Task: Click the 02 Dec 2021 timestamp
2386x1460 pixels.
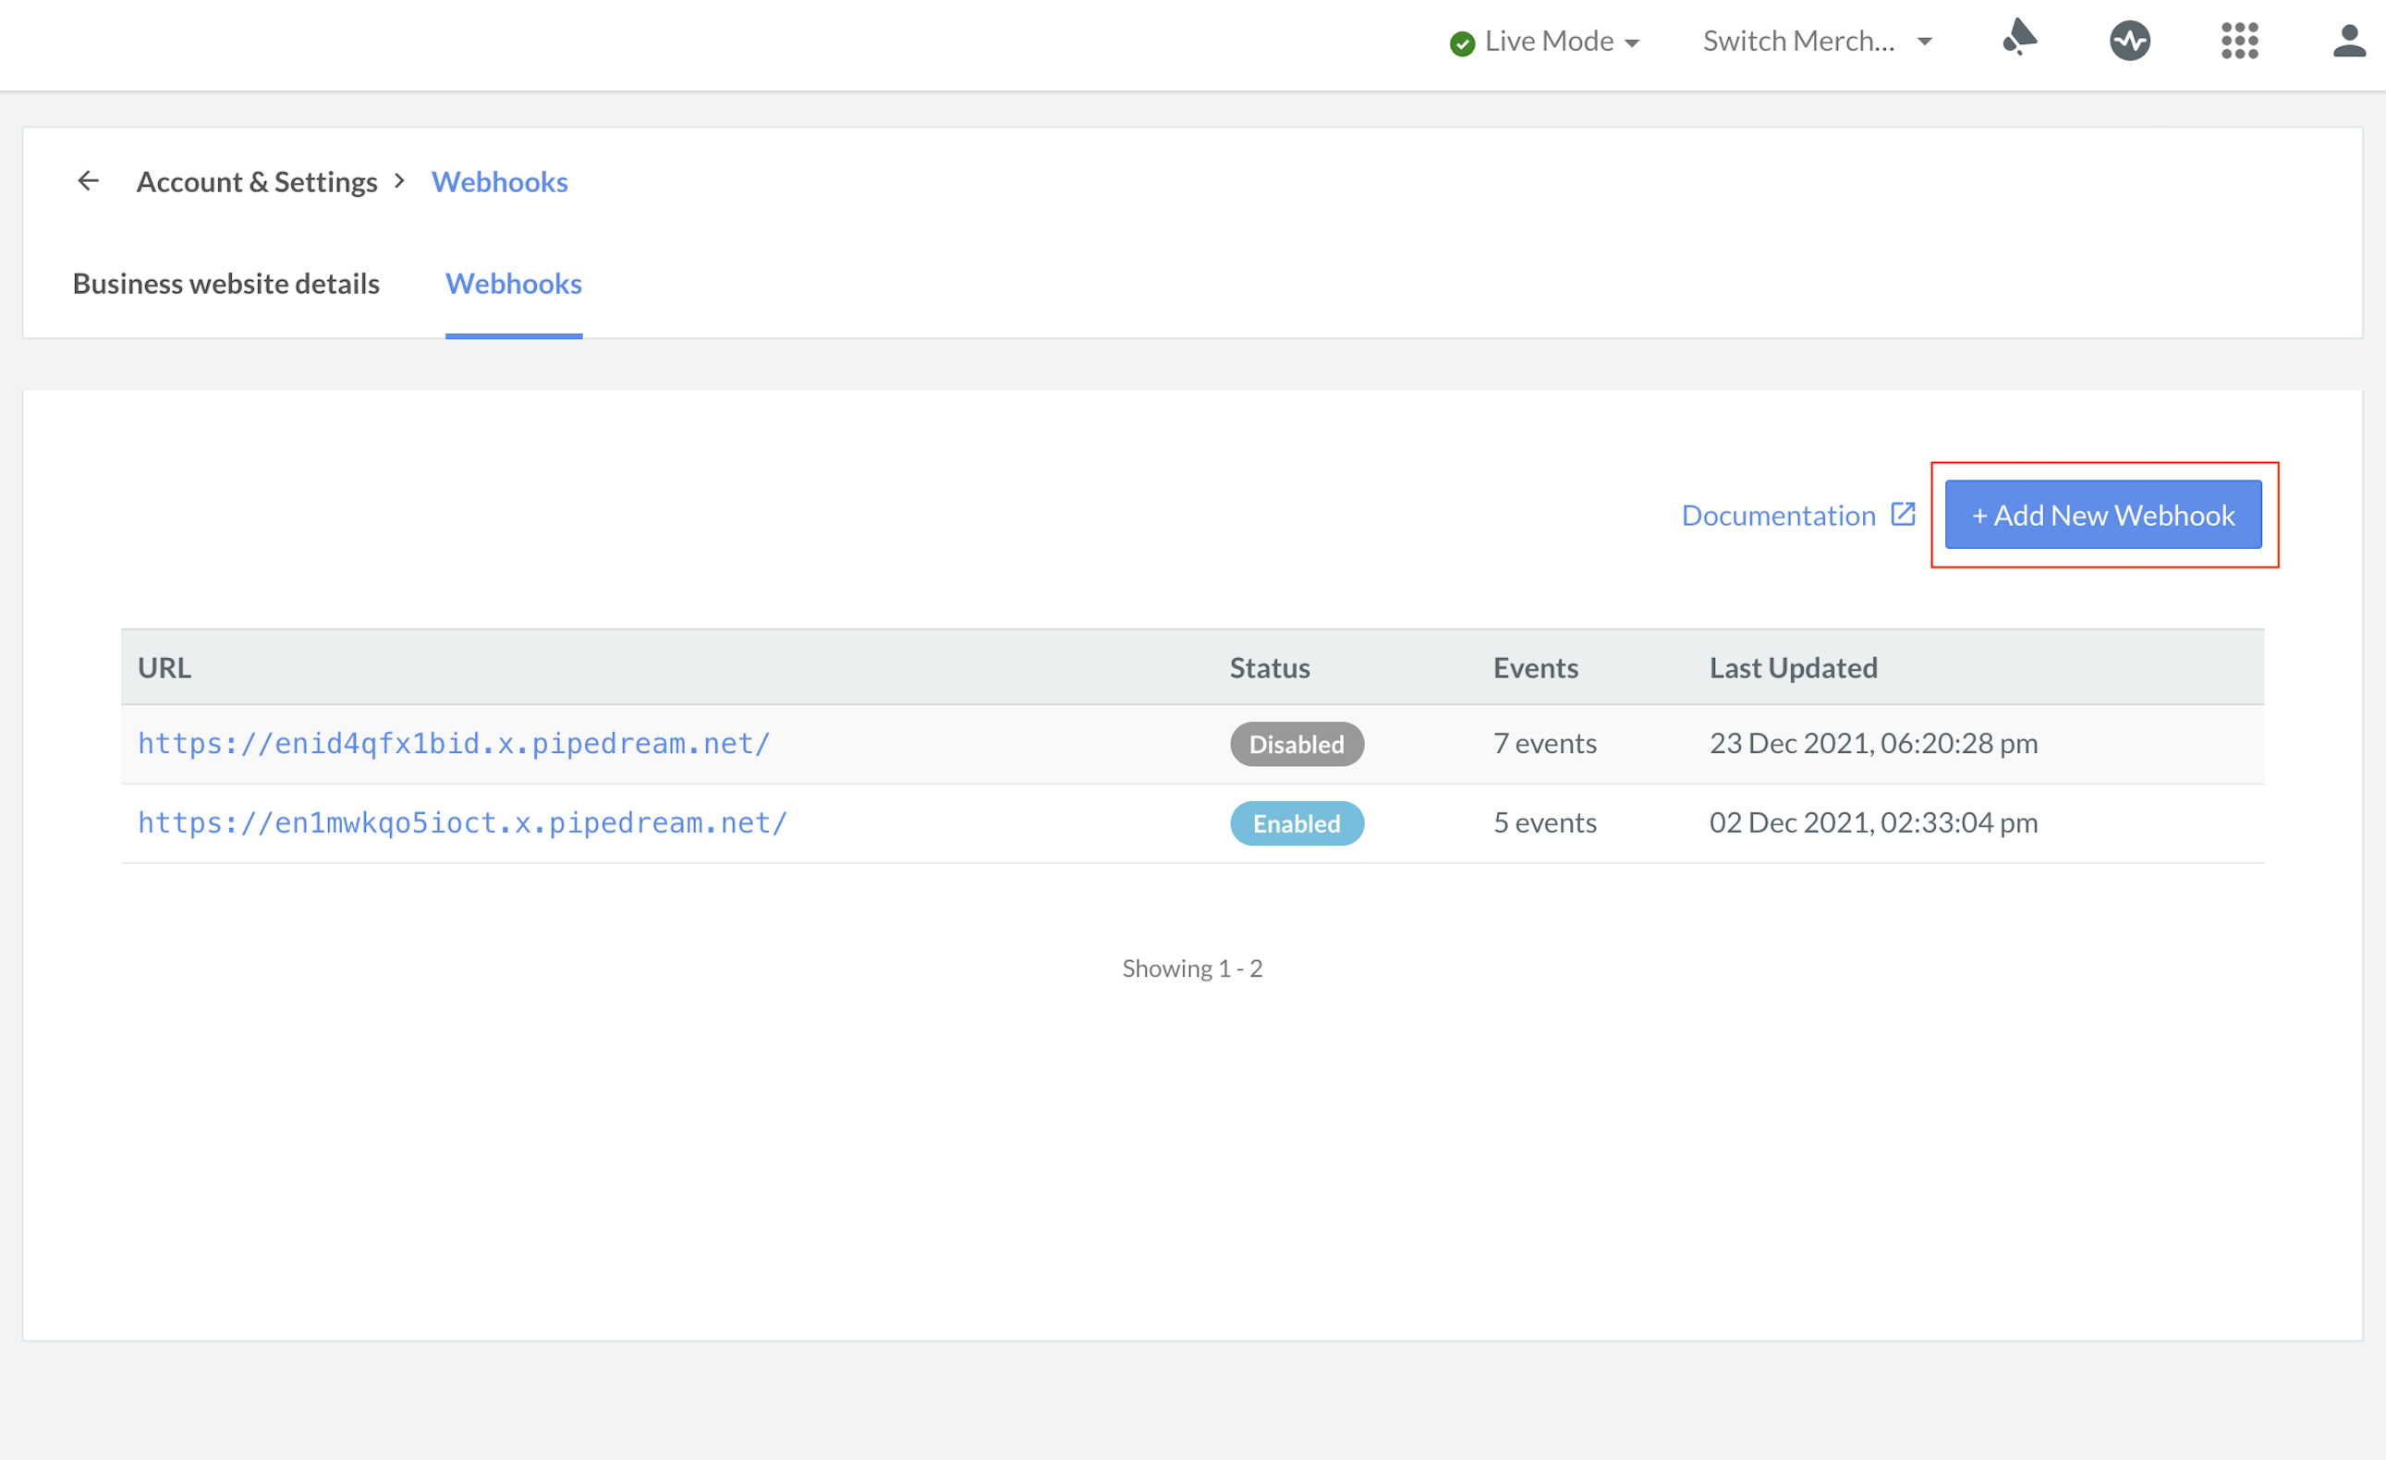Action: [1873, 823]
